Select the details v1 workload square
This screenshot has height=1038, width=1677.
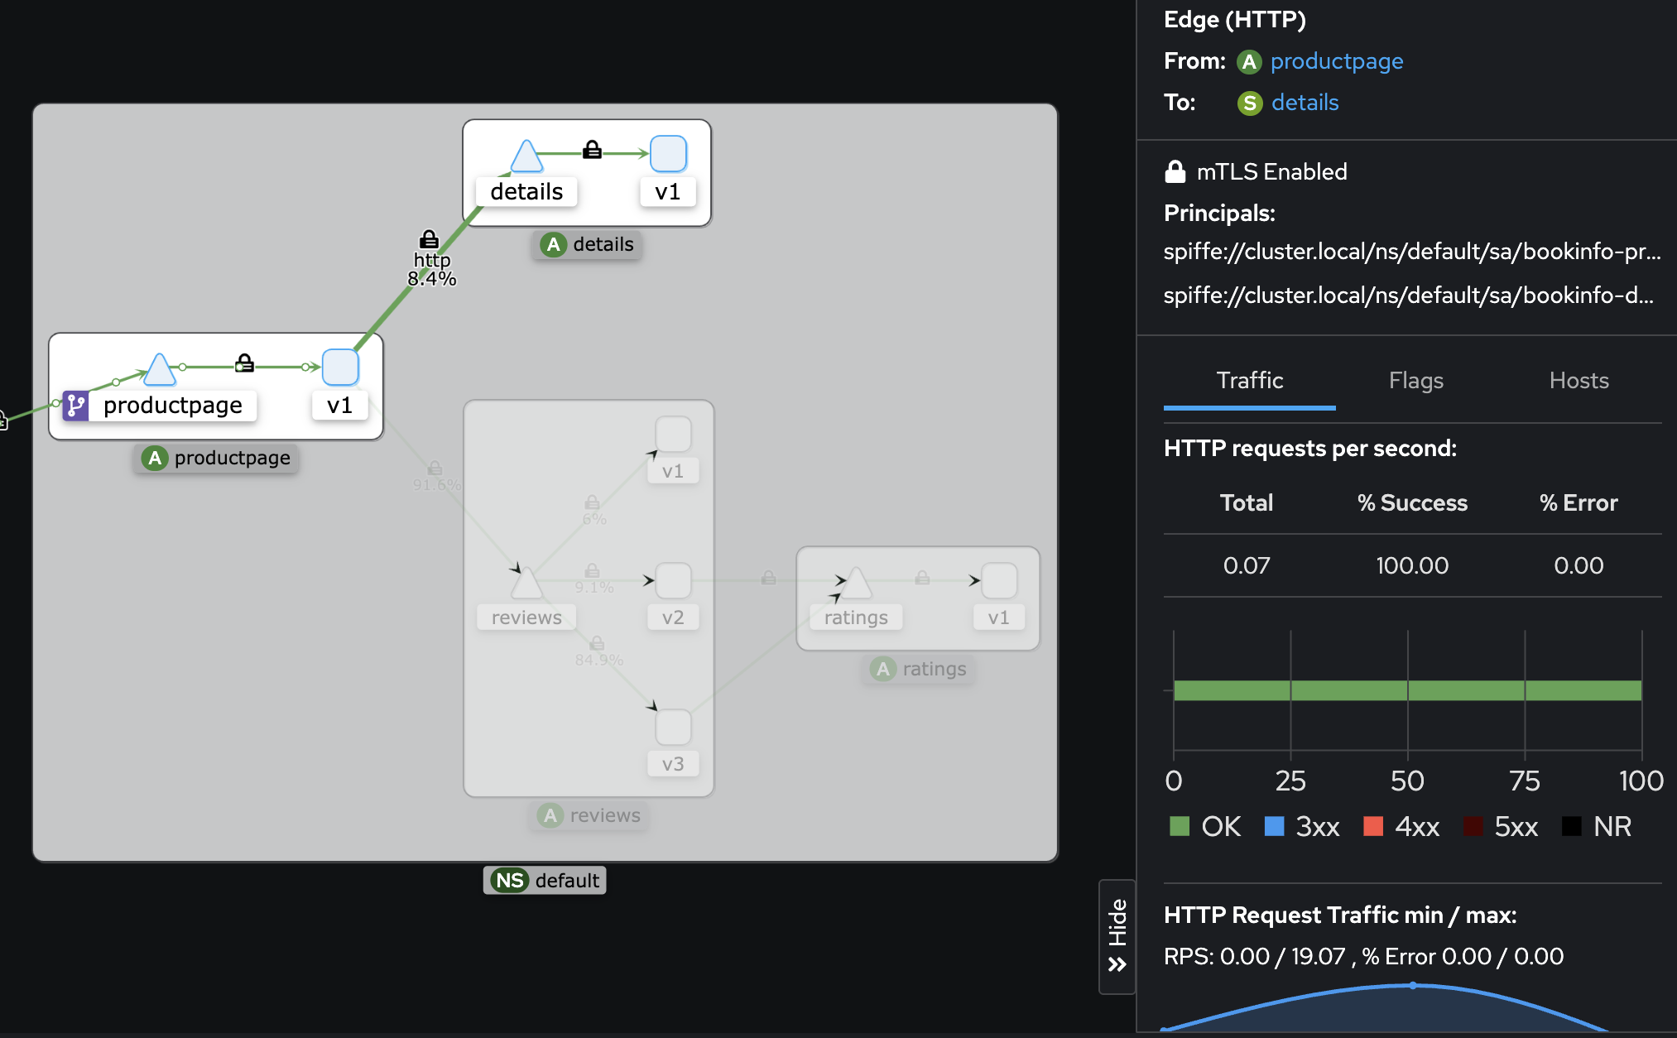pyautogui.click(x=668, y=154)
